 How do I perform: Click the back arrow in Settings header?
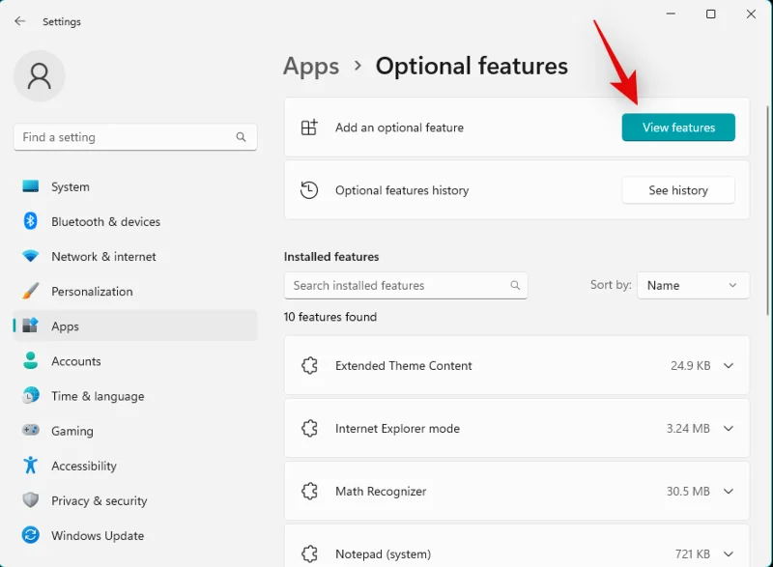pyautogui.click(x=19, y=21)
